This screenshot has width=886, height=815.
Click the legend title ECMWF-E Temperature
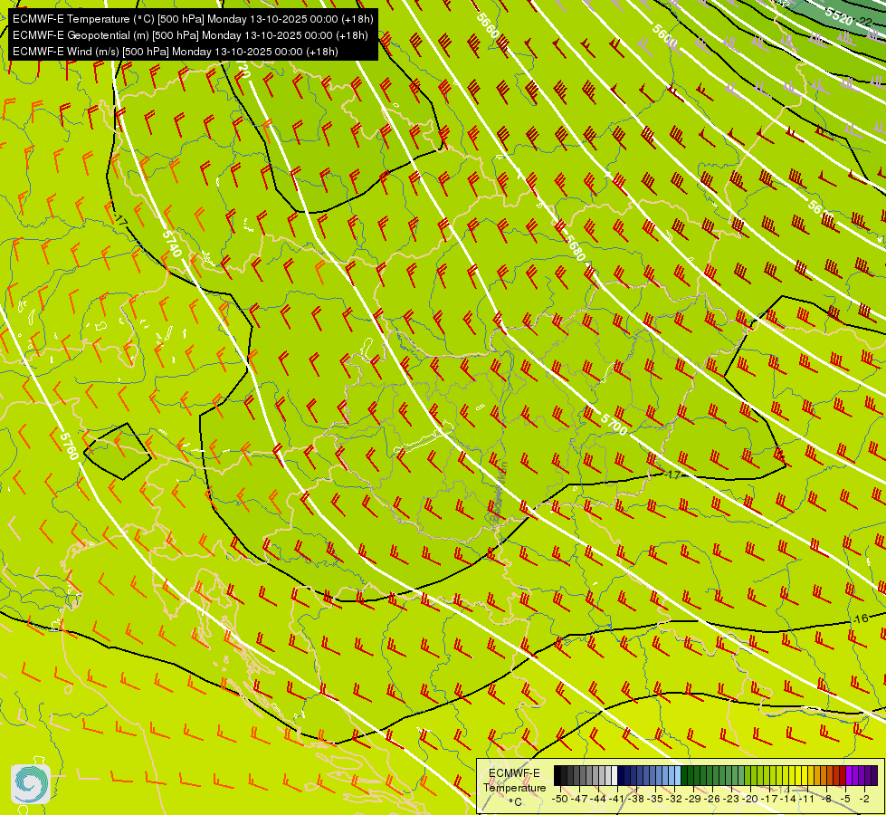pyautogui.click(x=514, y=781)
